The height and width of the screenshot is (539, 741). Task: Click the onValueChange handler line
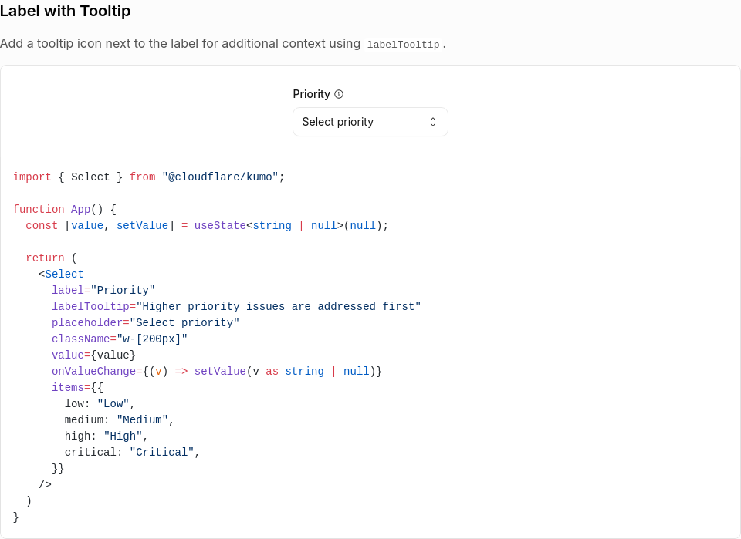click(216, 371)
